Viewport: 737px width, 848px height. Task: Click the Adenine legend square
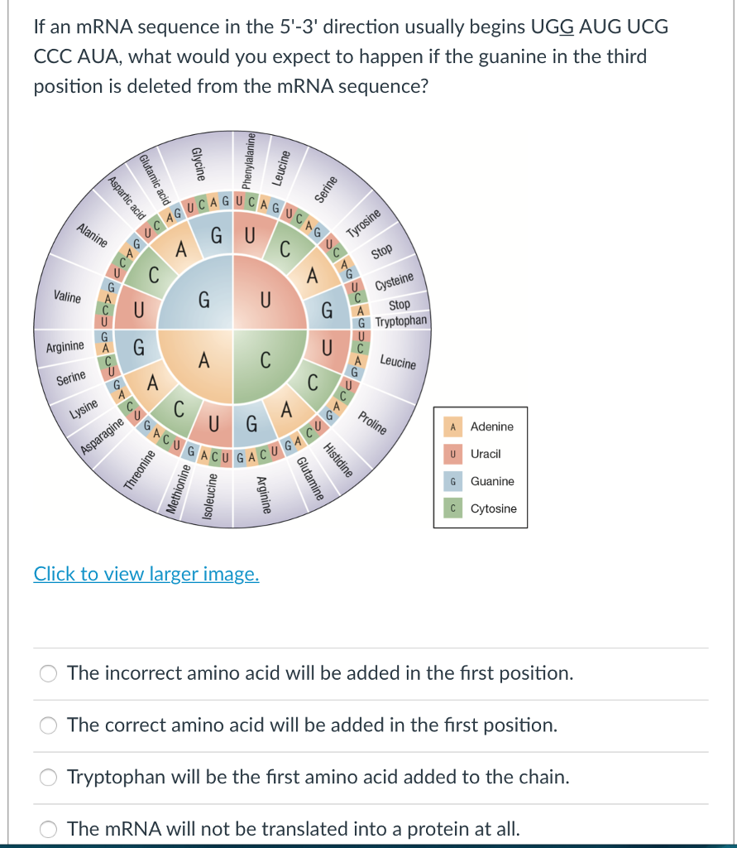(452, 426)
